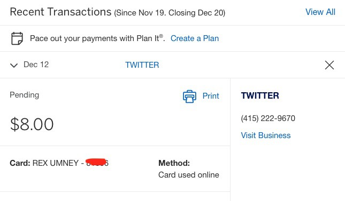The height and width of the screenshot is (201, 345).
Task: Select the Create a Plan link
Action: [x=195, y=38]
